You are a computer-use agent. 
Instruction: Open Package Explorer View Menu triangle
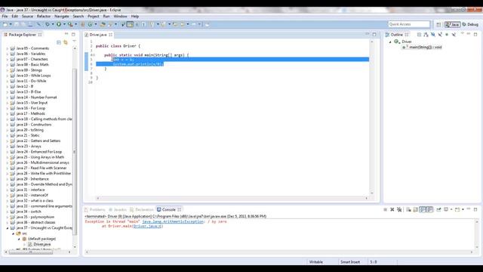click(74, 42)
